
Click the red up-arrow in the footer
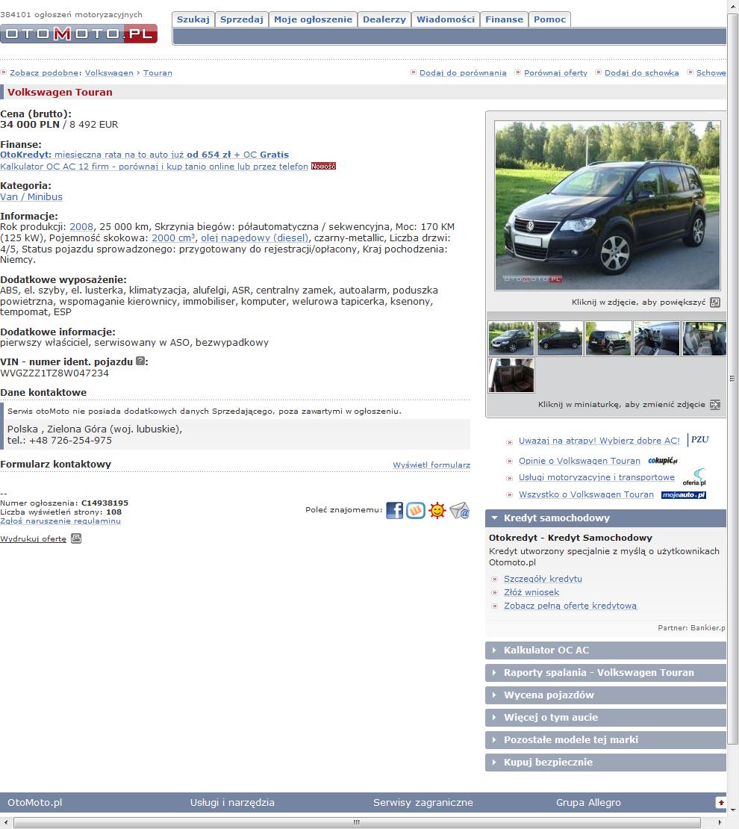[x=721, y=803]
